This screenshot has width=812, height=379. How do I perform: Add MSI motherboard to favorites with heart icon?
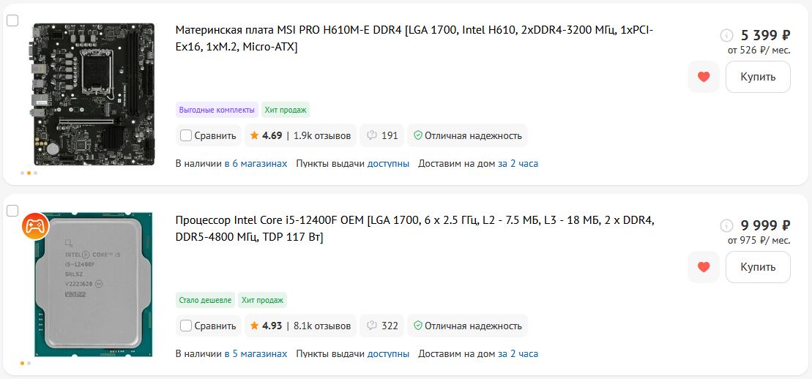[704, 77]
